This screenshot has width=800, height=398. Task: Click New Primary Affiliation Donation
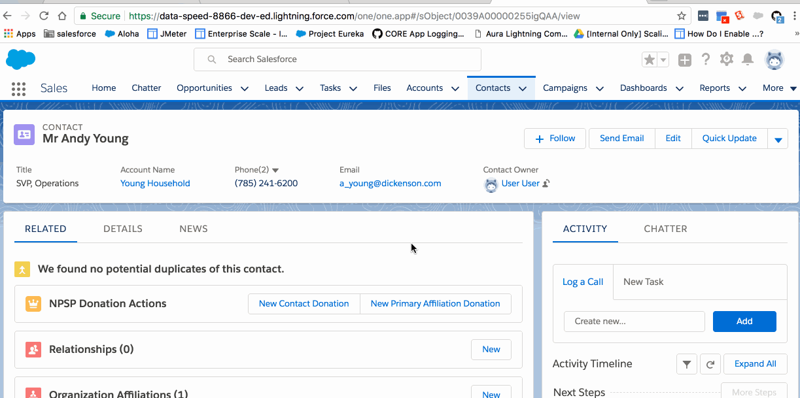point(436,304)
